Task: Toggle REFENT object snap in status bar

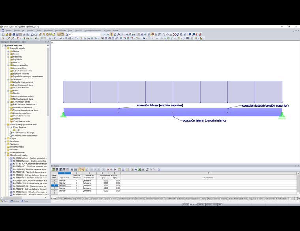Action: pos(209,205)
